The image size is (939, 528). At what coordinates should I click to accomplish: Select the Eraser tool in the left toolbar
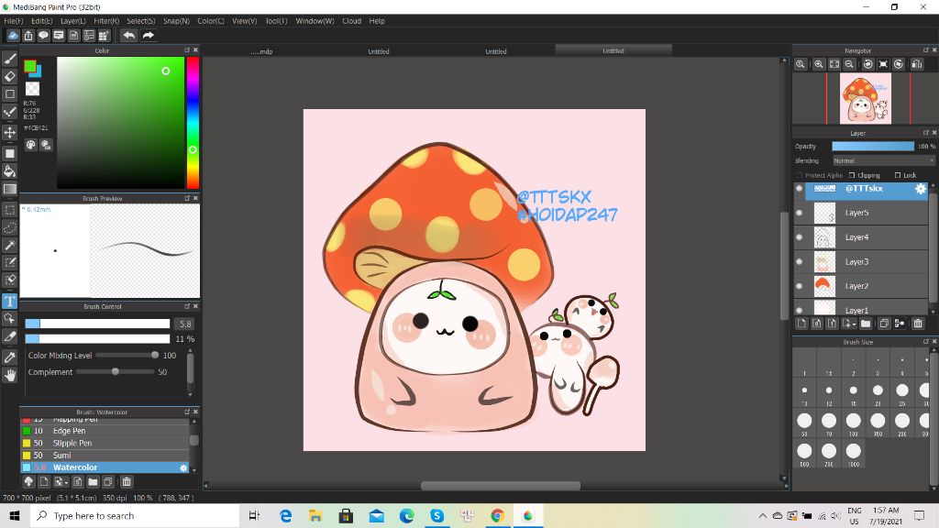pos(9,76)
